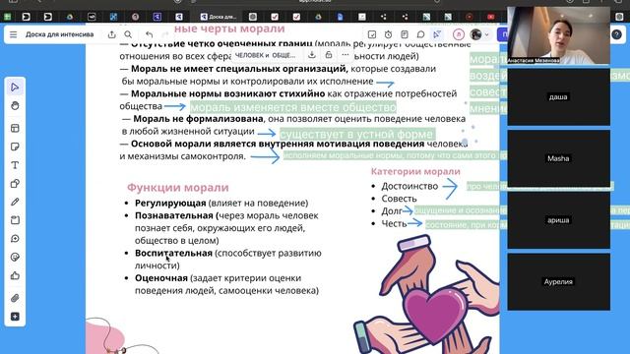The width and height of the screenshot is (630, 354).
Task: Click the bold word 'Воспитательная'
Action: click(173, 254)
